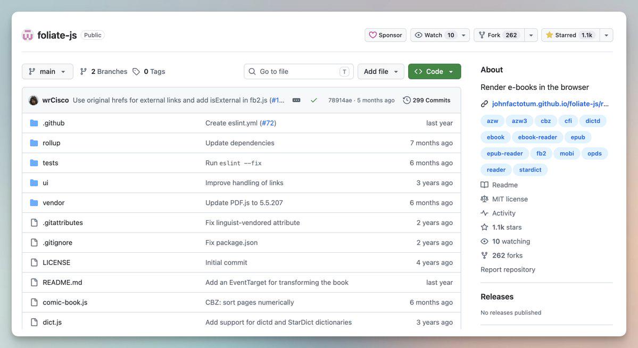Click the green check status icon
Viewport: 638px width, 348px height.
click(314, 100)
